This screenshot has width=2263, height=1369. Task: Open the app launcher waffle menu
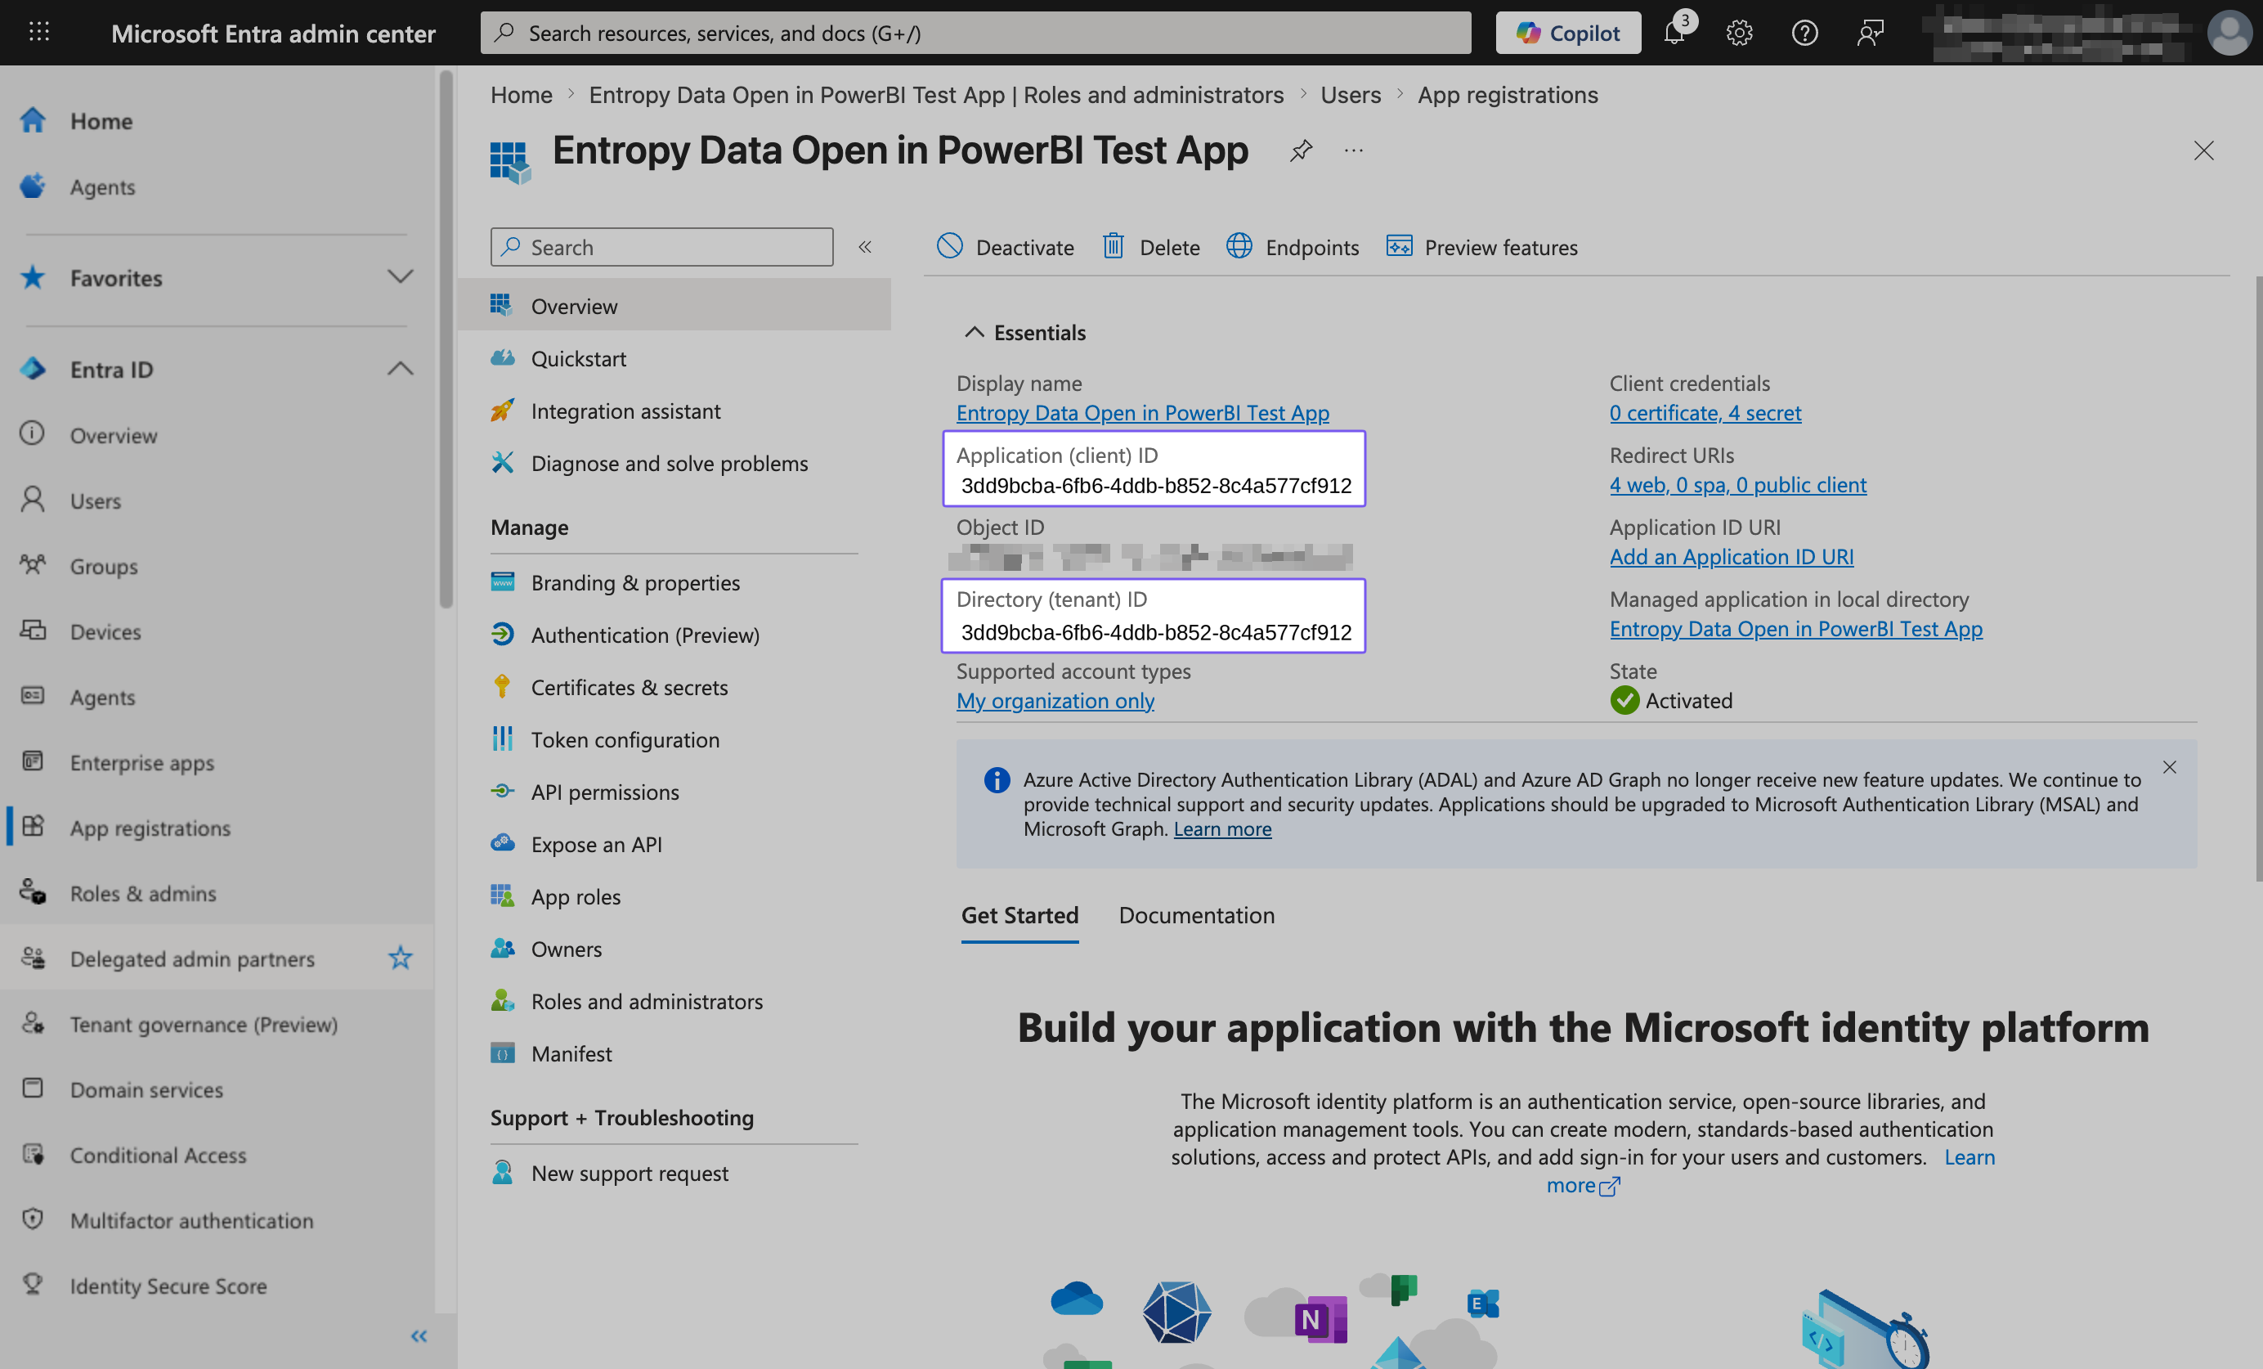point(38,32)
